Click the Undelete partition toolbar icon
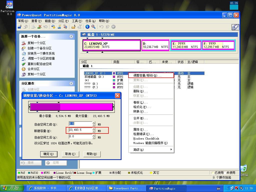256x192 pixels. (x=45, y=27)
